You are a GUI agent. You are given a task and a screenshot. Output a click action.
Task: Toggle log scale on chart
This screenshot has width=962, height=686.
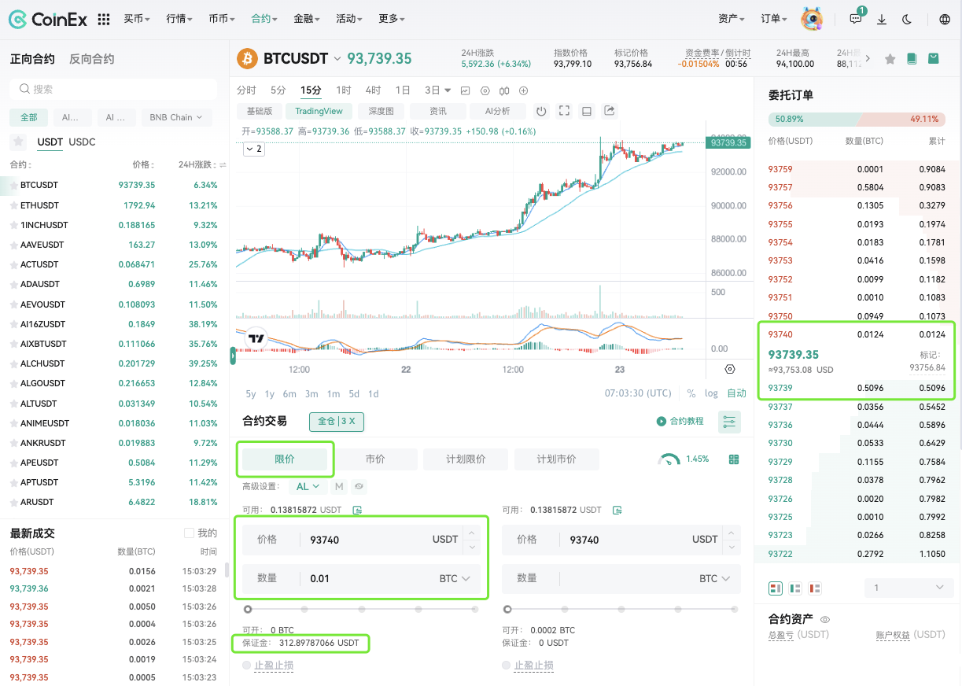pyautogui.click(x=711, y=393)
